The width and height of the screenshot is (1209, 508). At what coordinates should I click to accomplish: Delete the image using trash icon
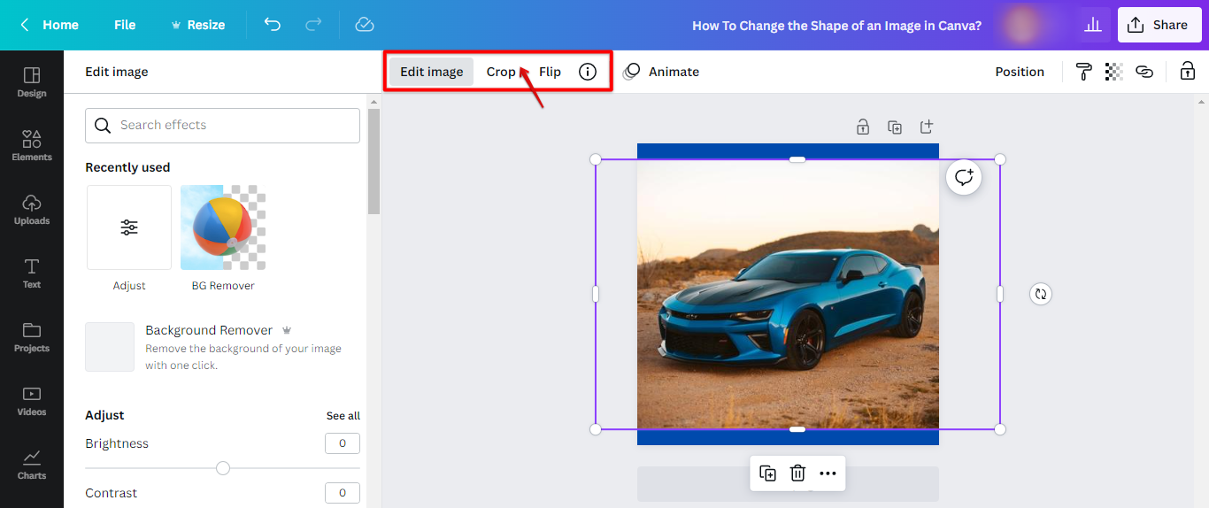click(x=797, y=473)
